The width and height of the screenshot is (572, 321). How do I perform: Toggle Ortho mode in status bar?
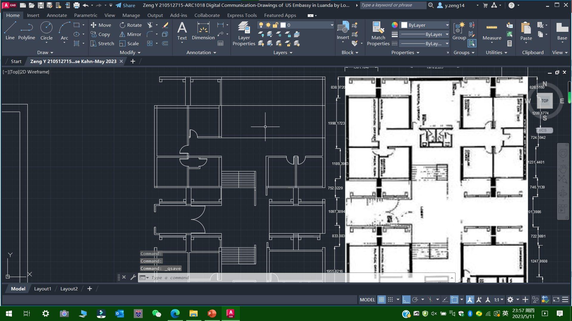coord(406,300)
